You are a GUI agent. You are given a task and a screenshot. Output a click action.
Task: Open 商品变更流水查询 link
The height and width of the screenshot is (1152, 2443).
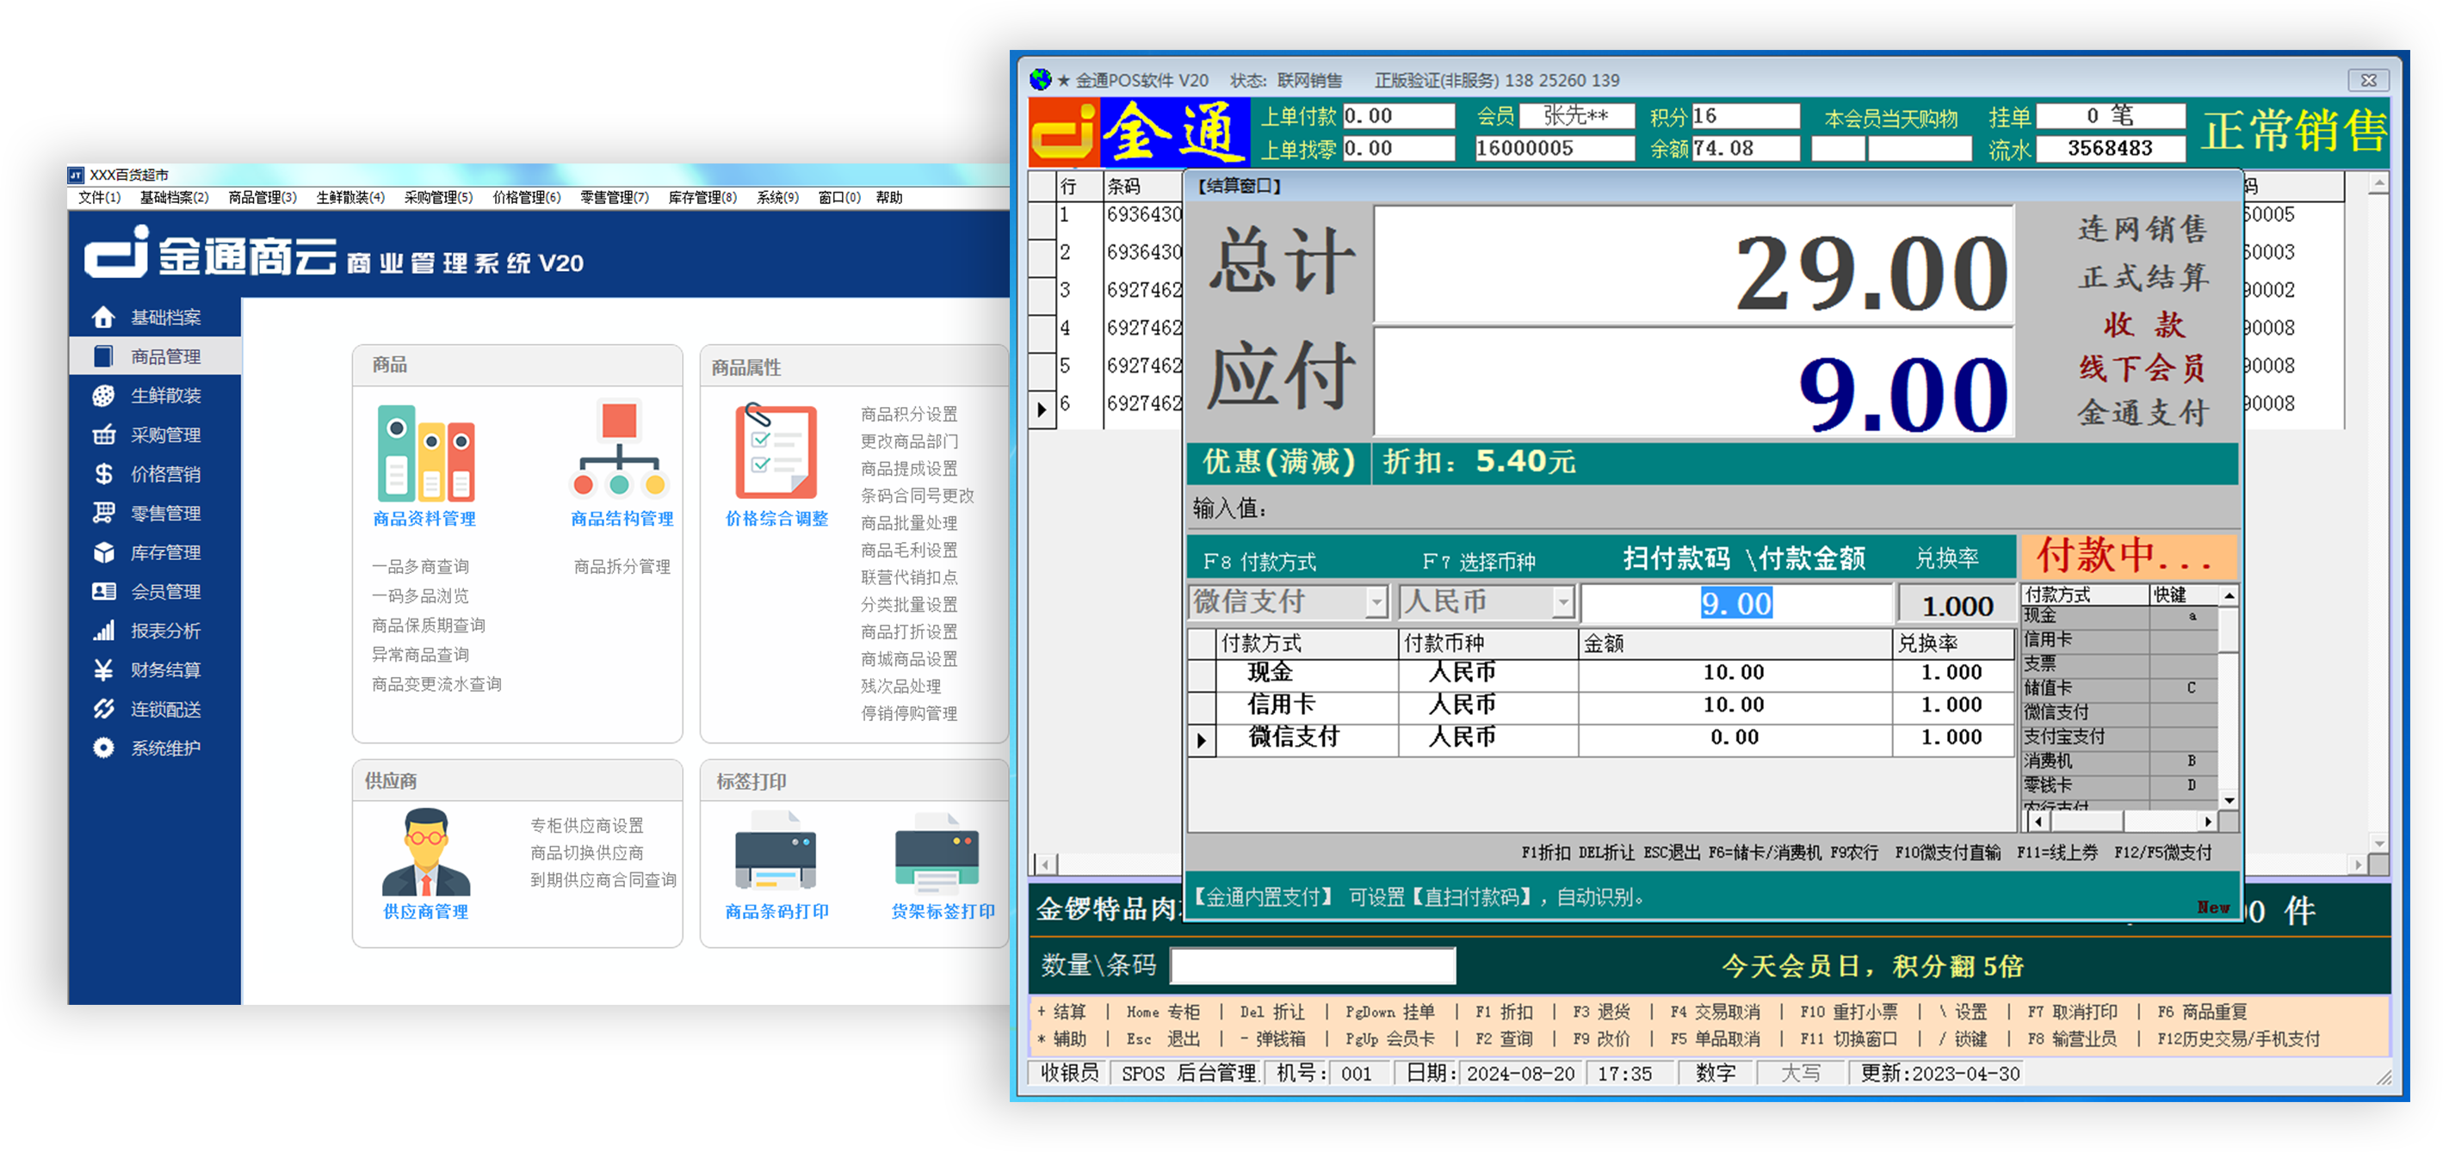tap(437, 684)
